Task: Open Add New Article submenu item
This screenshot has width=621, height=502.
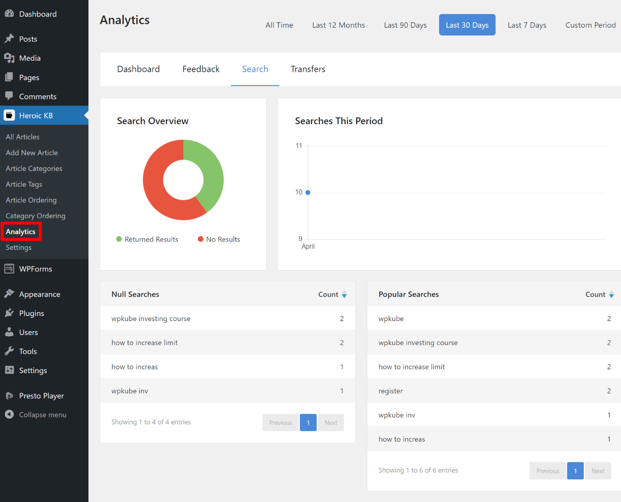Action: click(32, 153)
